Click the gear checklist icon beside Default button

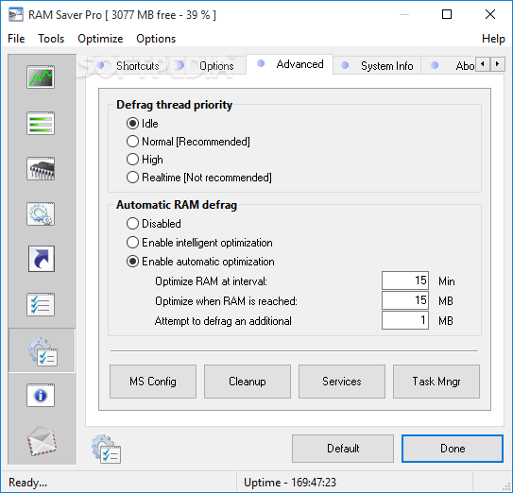tap(106, 449)
